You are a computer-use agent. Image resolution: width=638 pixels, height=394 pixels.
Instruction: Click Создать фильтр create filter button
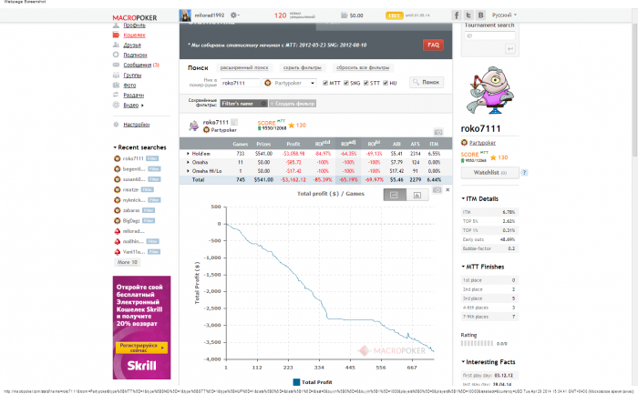[293, 104]
